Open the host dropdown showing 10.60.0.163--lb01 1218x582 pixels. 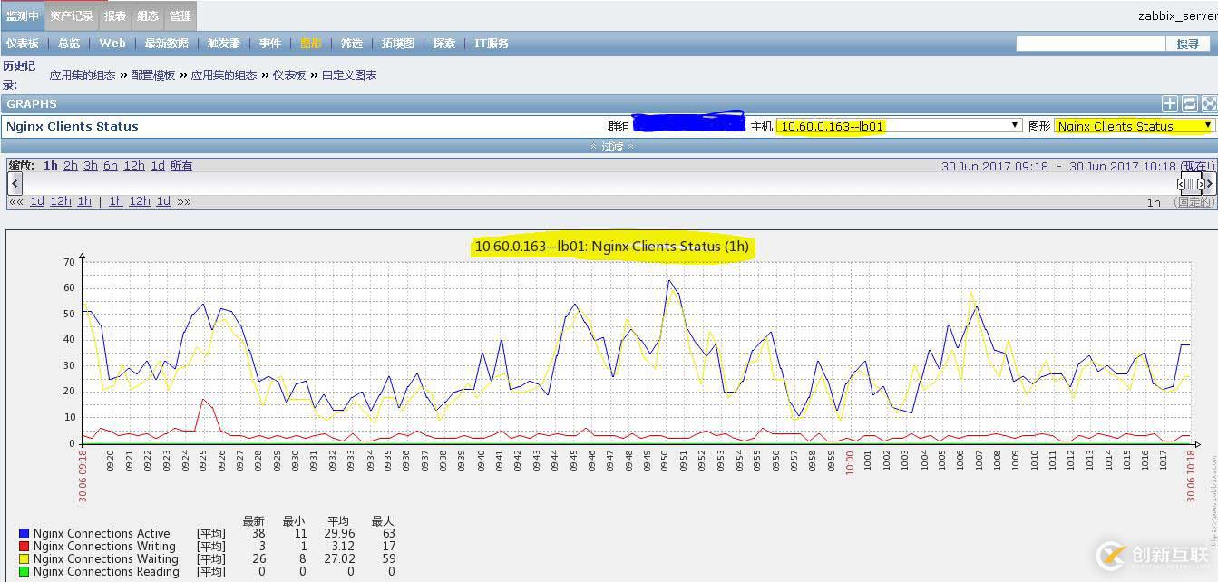pos(899,126)
